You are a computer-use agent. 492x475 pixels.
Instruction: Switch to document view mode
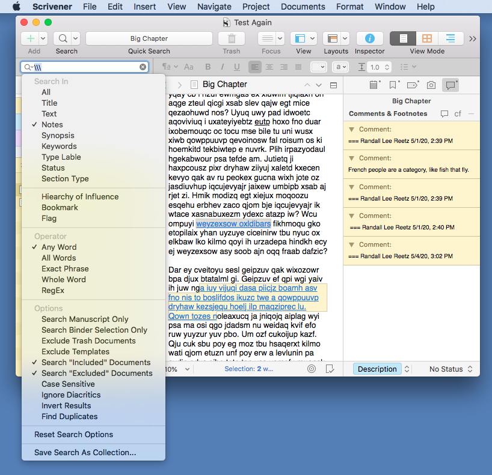point(403,38)
